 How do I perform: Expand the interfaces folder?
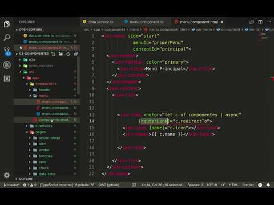[x=44, y=126]
